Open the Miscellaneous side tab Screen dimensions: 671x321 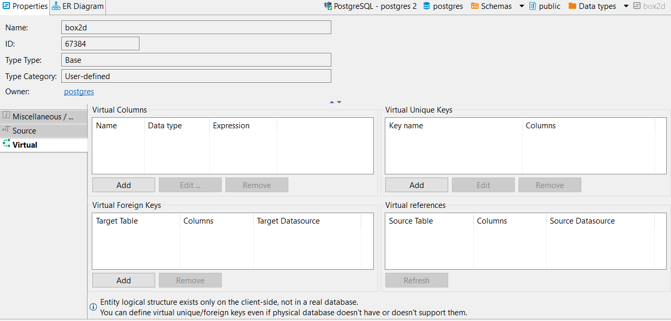click(x=44, y=117)
